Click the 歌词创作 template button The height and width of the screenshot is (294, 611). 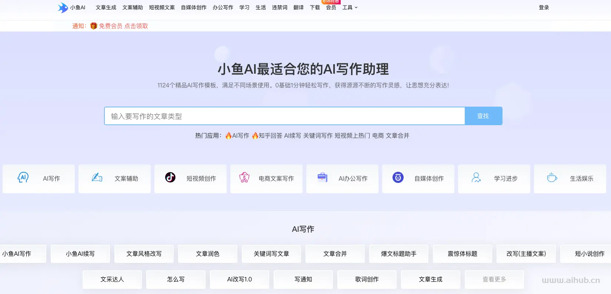367,279
